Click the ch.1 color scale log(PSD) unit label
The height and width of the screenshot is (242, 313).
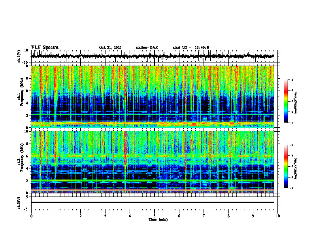(296, 103)
